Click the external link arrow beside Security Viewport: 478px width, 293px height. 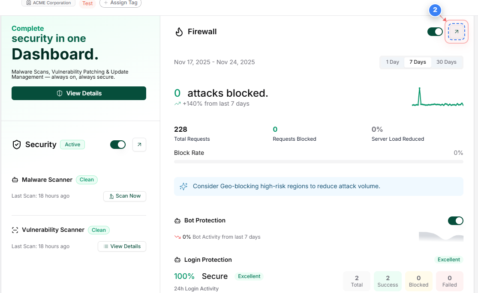click(139, 145)
